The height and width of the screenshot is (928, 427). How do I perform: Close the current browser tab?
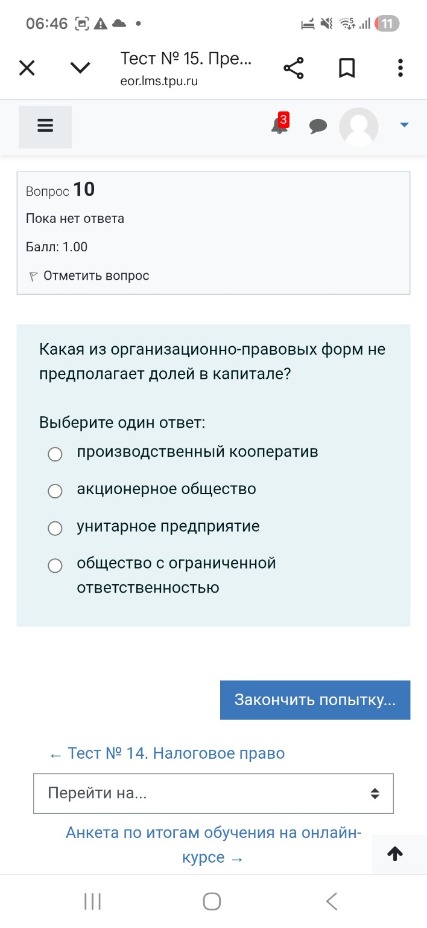(27, 68)
